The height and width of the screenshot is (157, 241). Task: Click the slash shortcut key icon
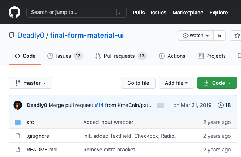click(x=120, y=12)
